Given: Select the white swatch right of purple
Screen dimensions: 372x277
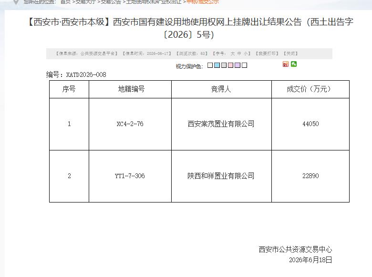Looking at the screenshot, I should pyautogui.click(x=244, y=65).
